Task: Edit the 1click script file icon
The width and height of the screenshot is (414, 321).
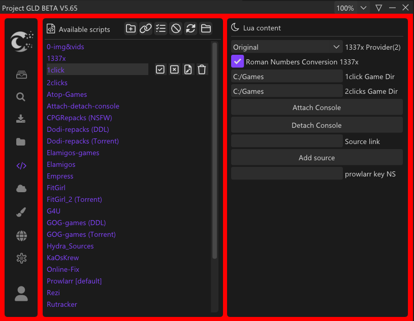Action: pos(188,69)
